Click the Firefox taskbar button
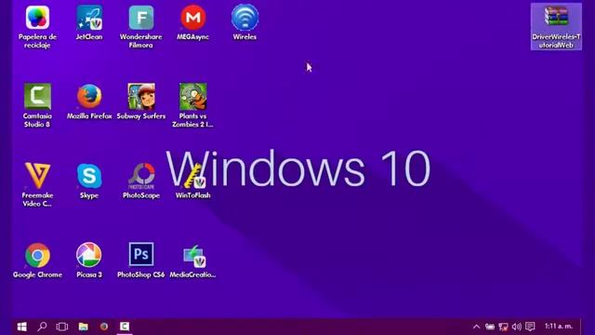The width and height of the screenshot is (595, 335). click(104, 327)
